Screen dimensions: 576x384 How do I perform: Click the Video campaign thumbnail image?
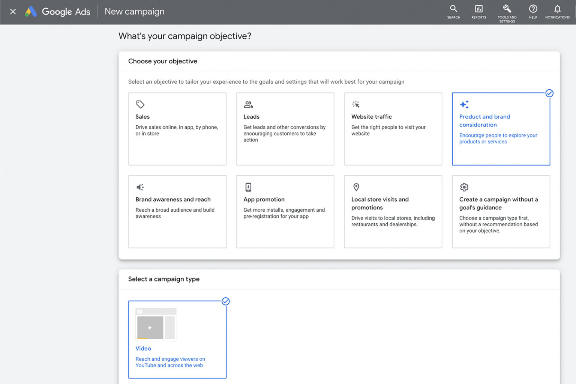click(156, 324)
